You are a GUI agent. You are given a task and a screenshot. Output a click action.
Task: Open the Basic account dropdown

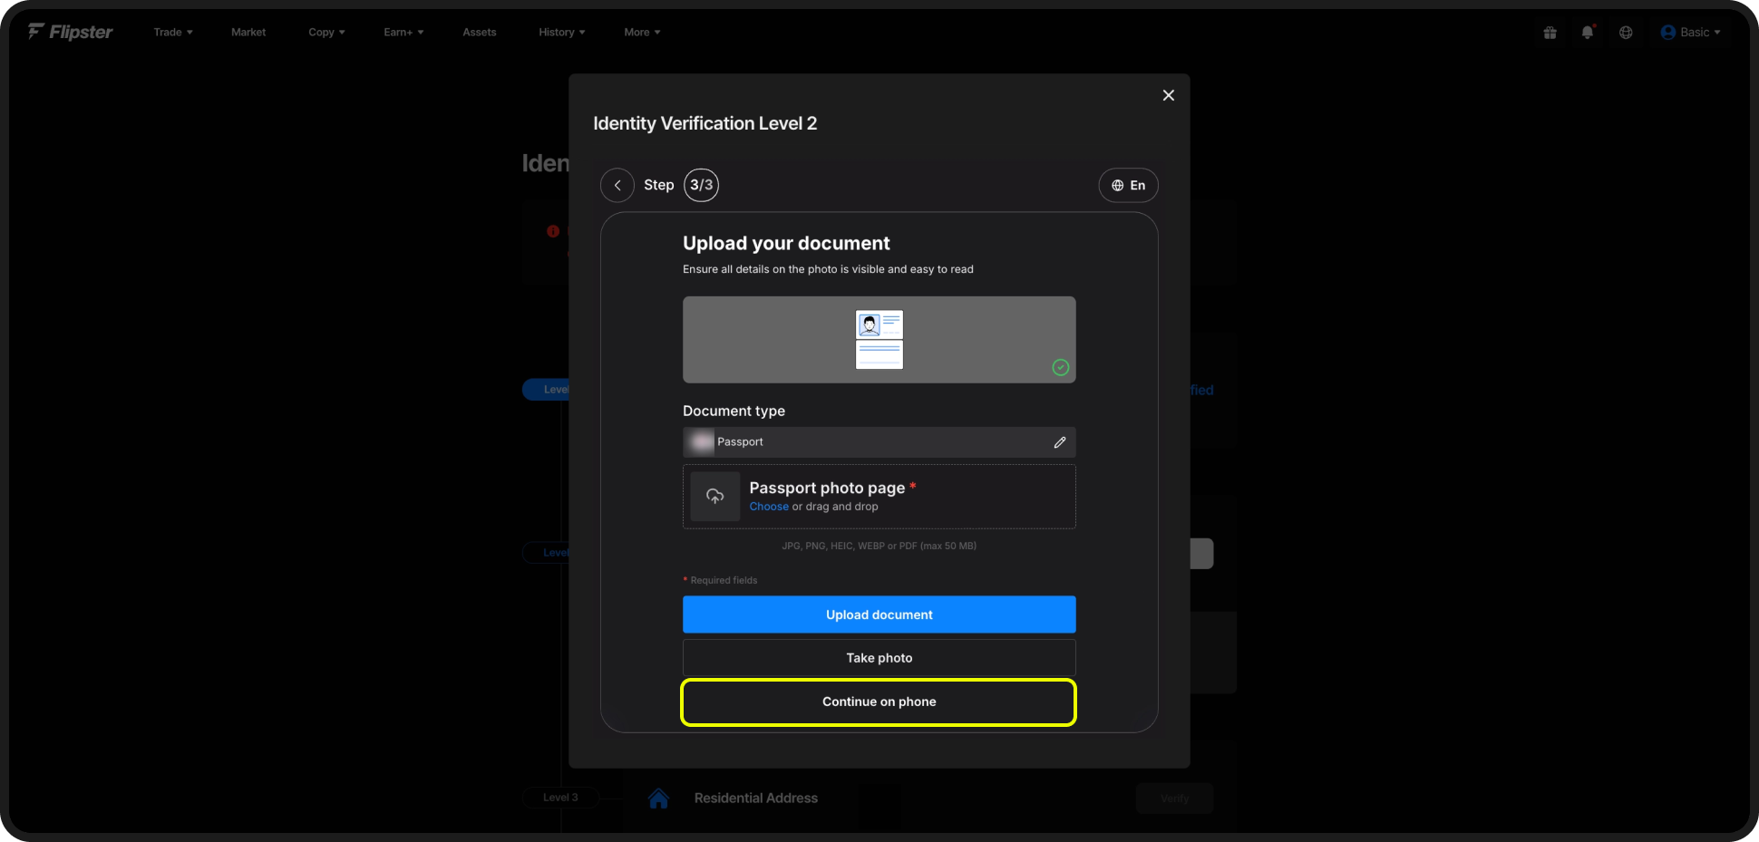(x=1690, y=32)
